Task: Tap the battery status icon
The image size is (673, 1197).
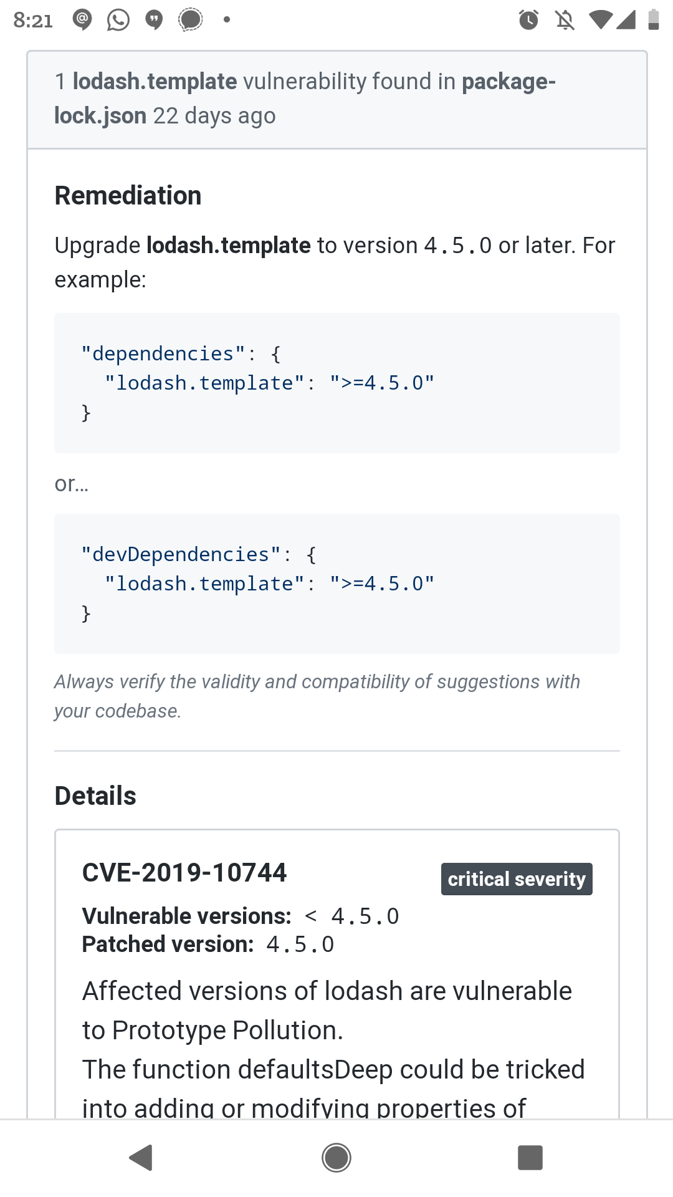Action: [654, 20]
